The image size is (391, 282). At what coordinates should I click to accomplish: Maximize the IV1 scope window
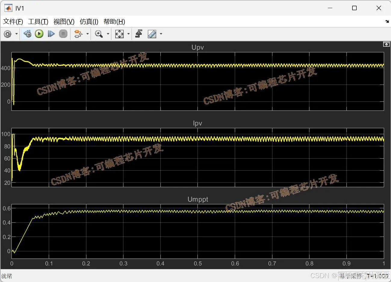click(354, 8)
